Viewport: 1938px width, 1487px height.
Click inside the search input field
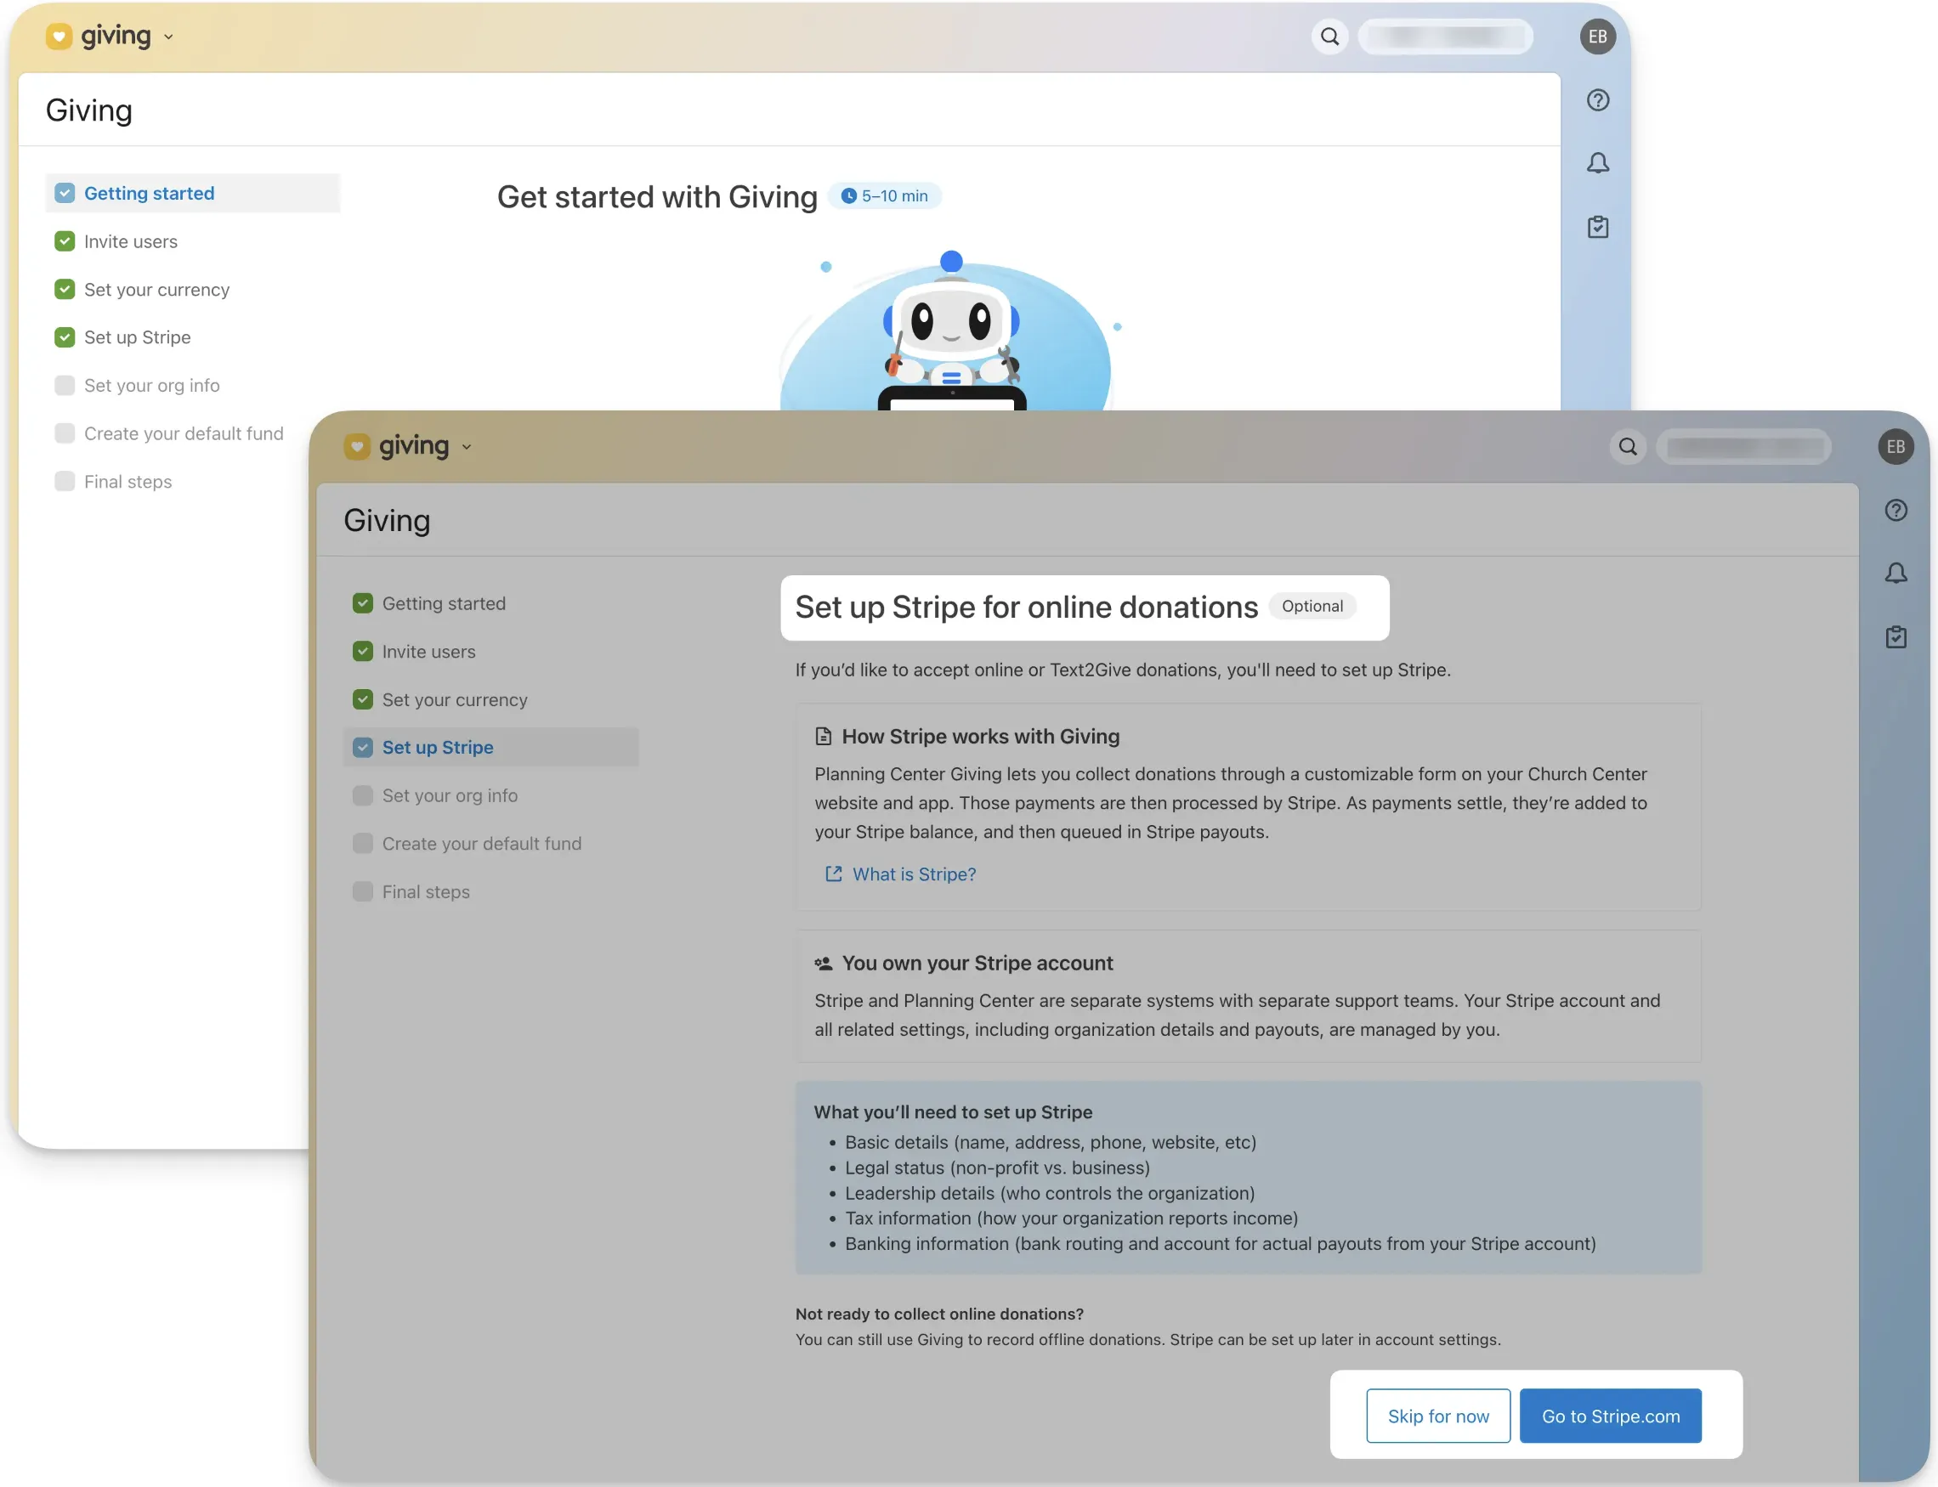(1746, 447)
